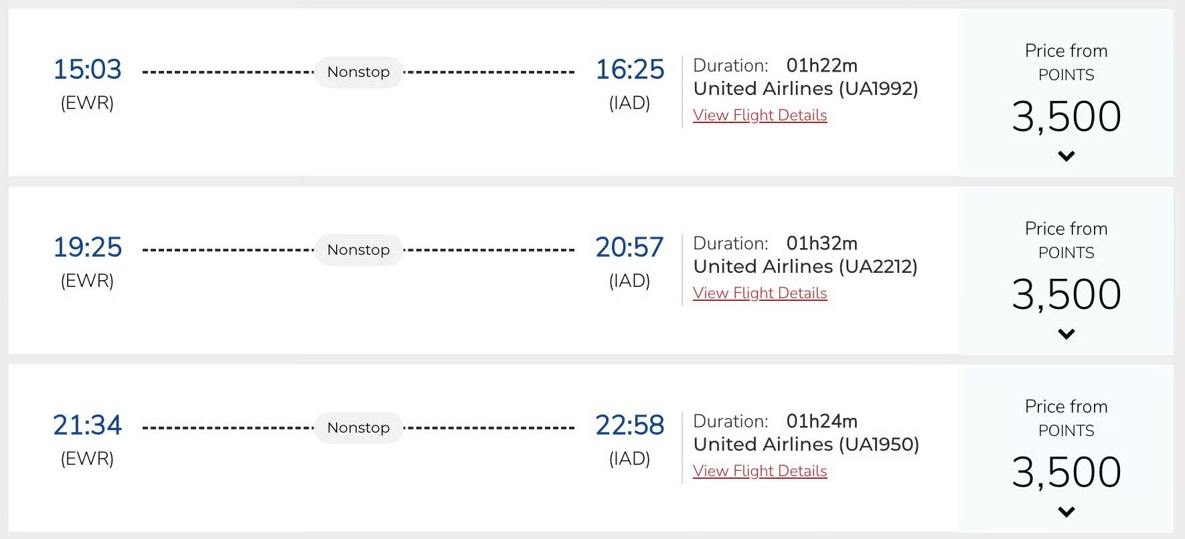Click the 16:25 arrival time

tap(629, 70)
